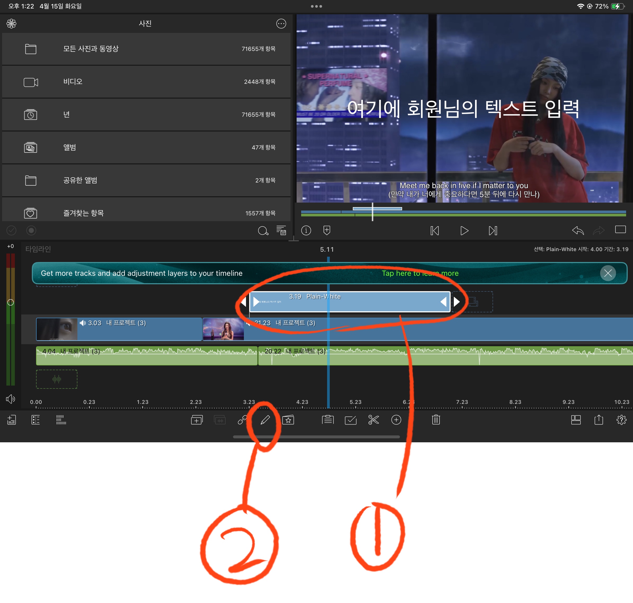Viewport: 633px width, 603px height.
Task: Open the 년 library category
Action: (x=146, y=115)
